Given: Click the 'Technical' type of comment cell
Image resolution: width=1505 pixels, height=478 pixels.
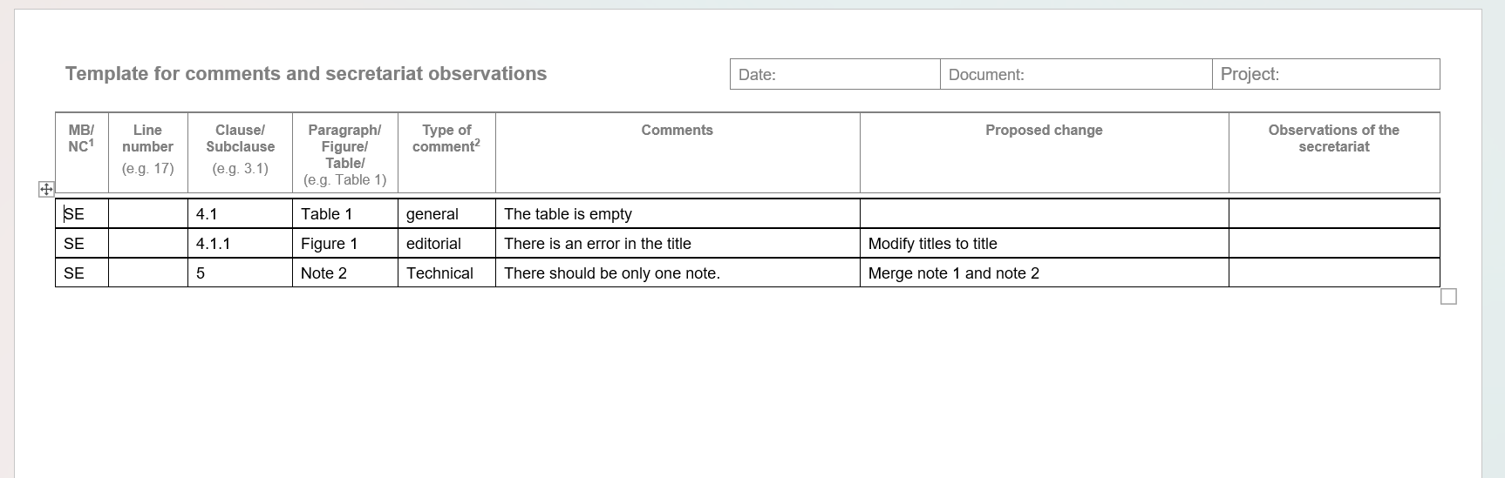Looking at the screenshot, I should tap(446, 273).
